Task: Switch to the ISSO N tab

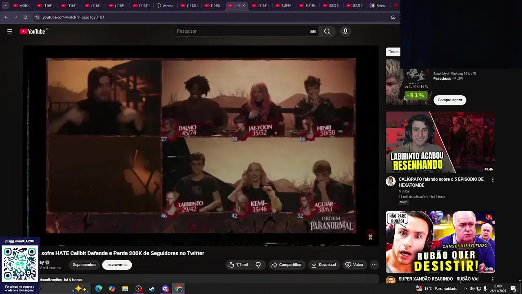Action: tap(331, 6)
